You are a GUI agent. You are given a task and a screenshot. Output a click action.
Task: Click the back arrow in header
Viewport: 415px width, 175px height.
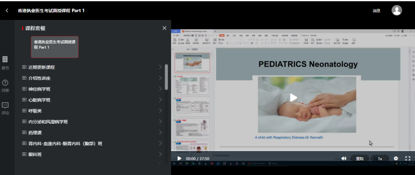point(7,11)
